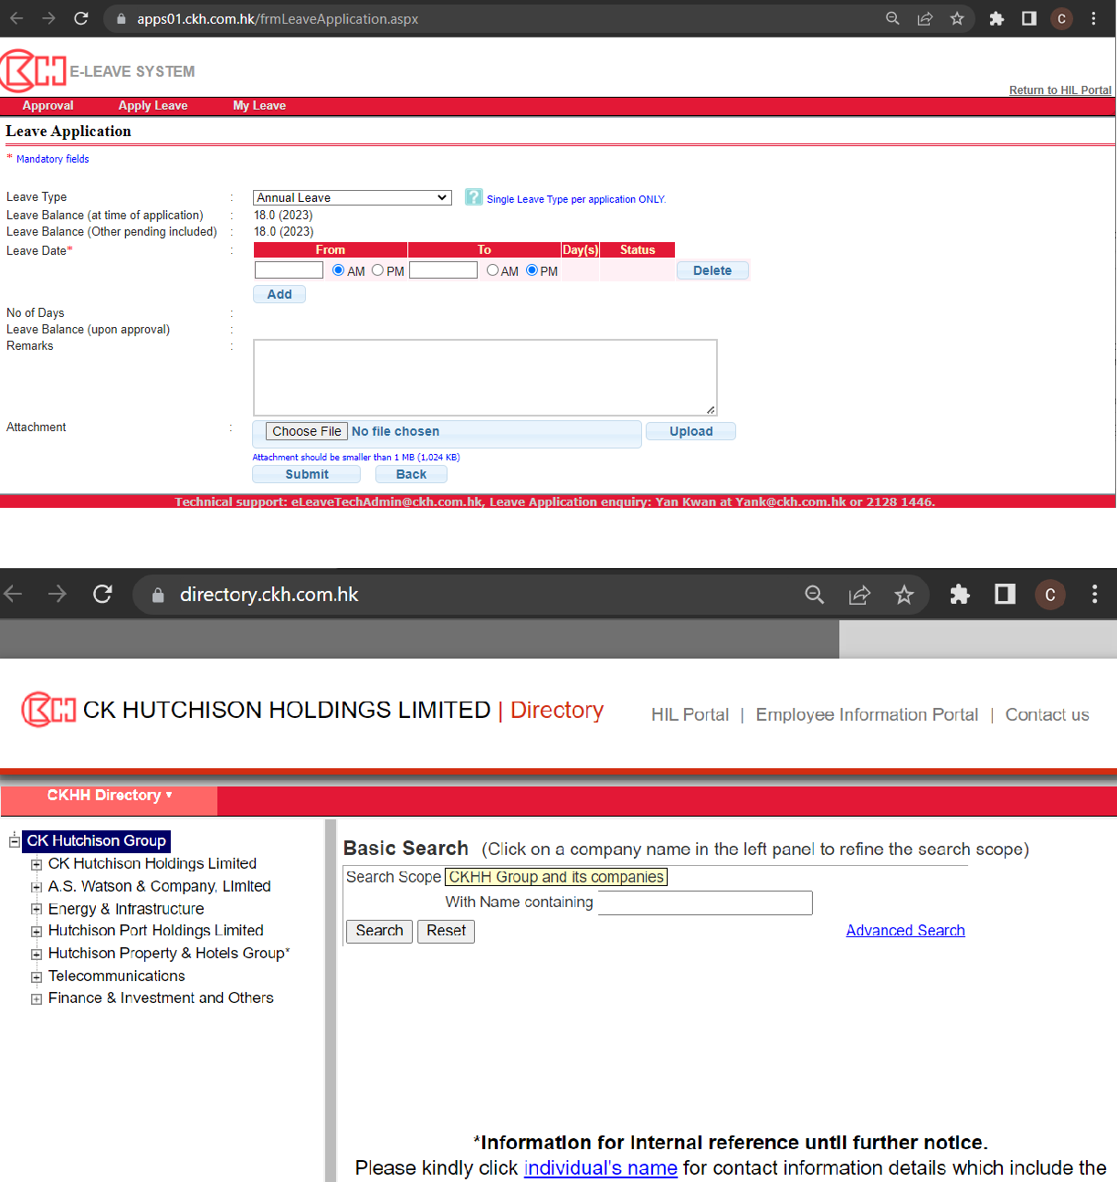Click the forward arrow in the e-leave browser window

48,18
